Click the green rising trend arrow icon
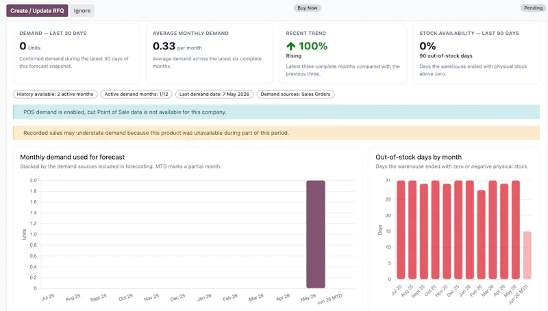The width and height of the screenshot is (548, 311). pyautogui.click(x=290, y=46)
